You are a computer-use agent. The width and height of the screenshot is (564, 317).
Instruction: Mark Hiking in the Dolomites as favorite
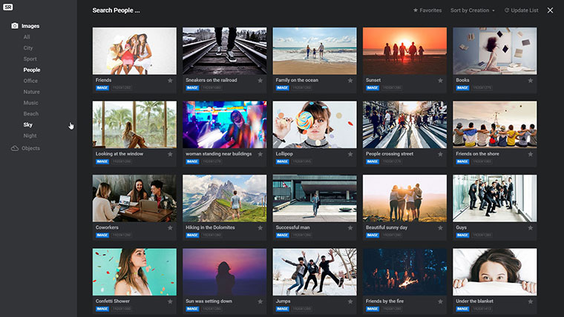(260, 227)
